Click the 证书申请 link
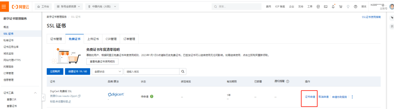The image size is (394, 109). coord(310,97)
